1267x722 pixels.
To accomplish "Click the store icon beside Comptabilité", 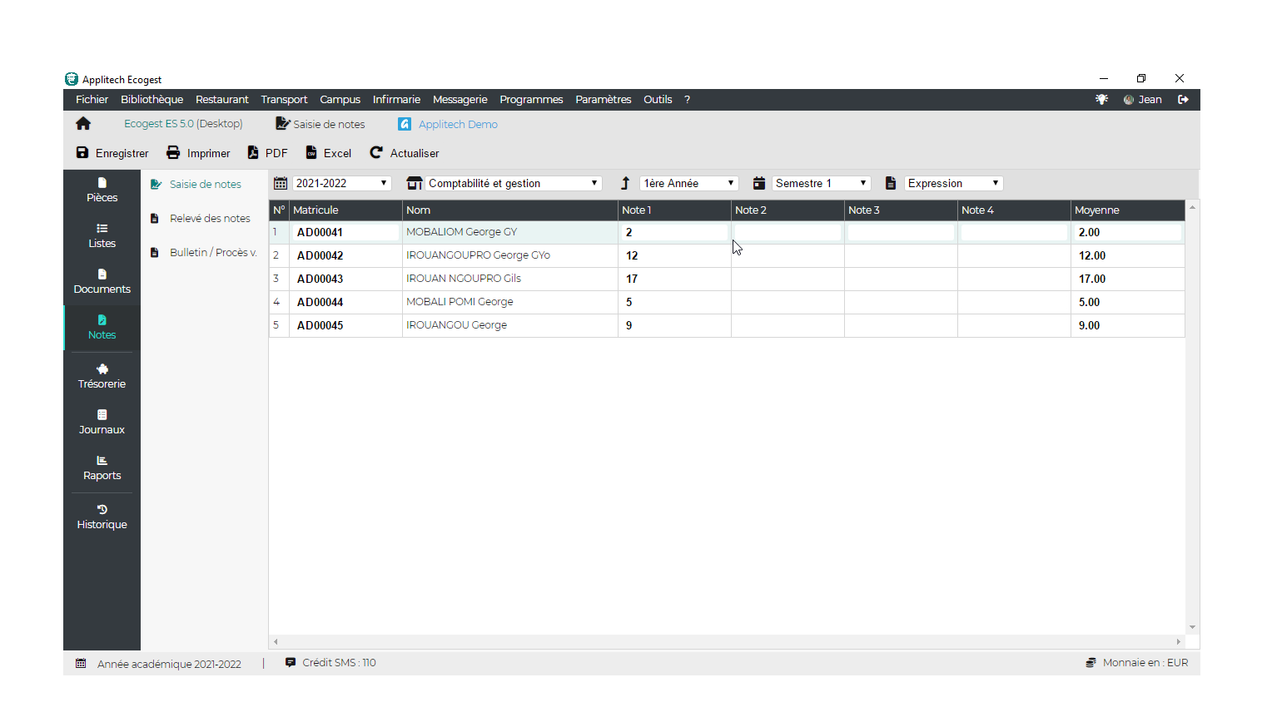I will point(415,184).
